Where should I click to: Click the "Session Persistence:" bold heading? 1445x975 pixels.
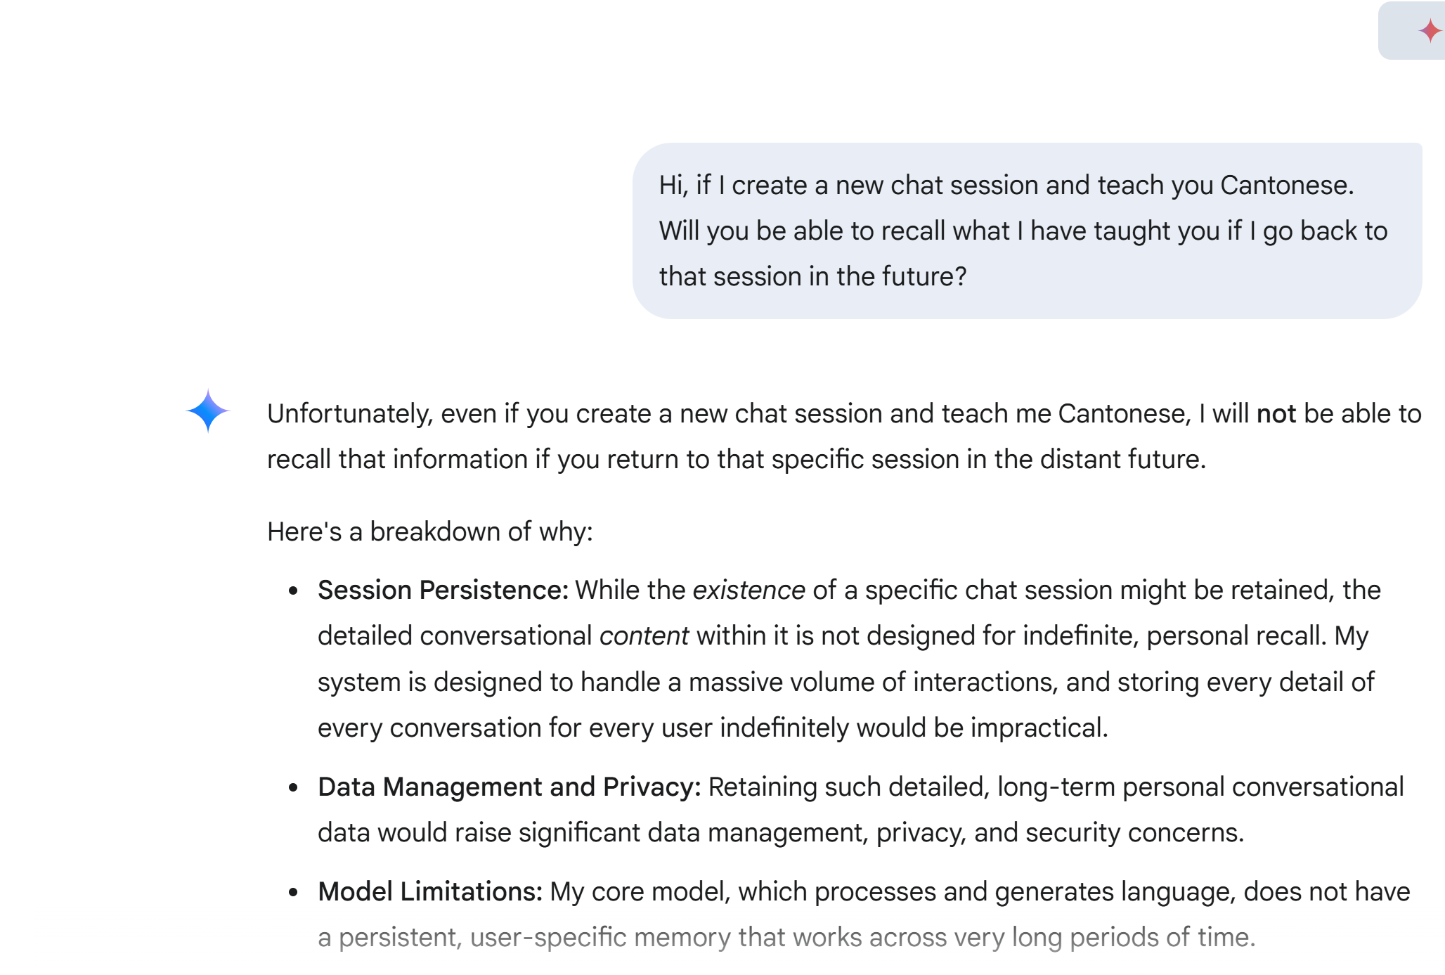[x=443, y=590]
